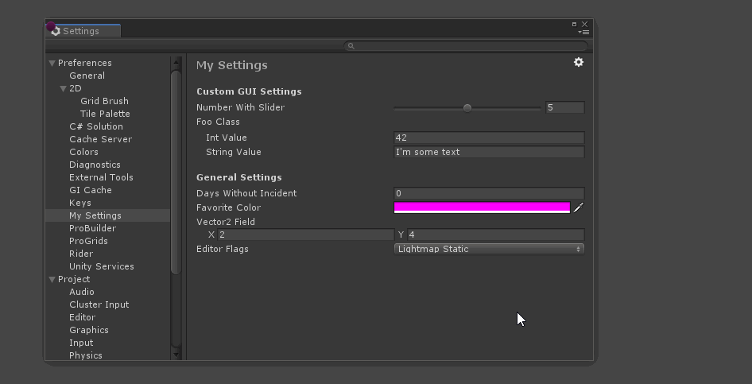Open the window options menu icon
Viewport: 752px width, 384px height.
585,33
